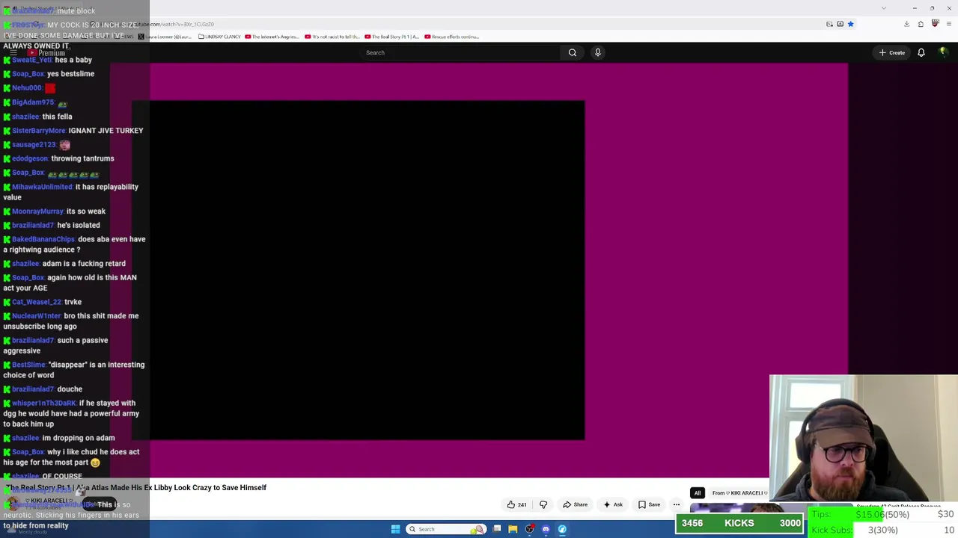Open browser downloads arrow icon

(906, 24)
